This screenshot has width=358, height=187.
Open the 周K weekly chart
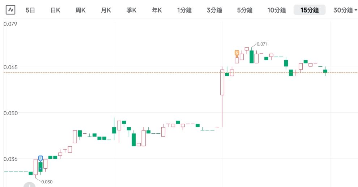(80, 10)
